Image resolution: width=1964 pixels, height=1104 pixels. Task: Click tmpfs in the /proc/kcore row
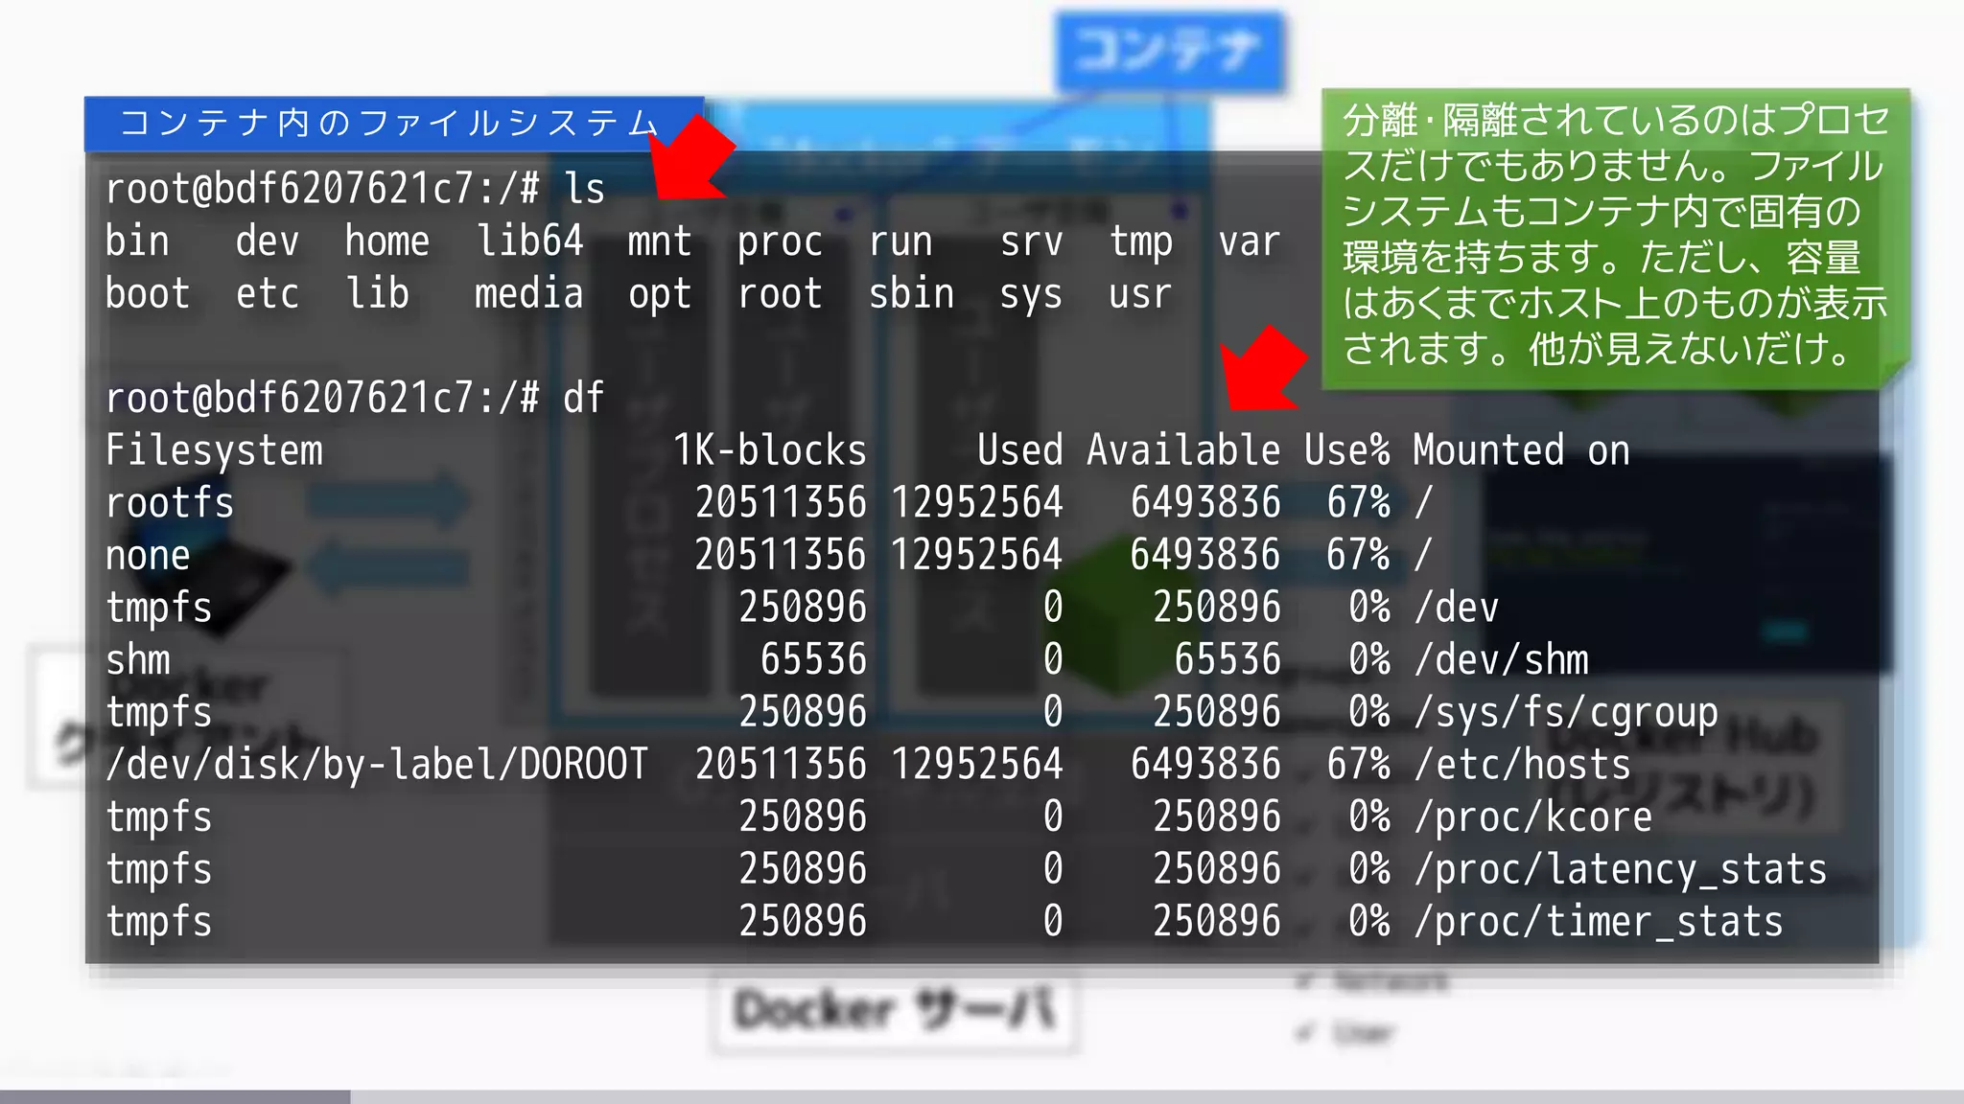pyautogui.click(x=158, y=816)
